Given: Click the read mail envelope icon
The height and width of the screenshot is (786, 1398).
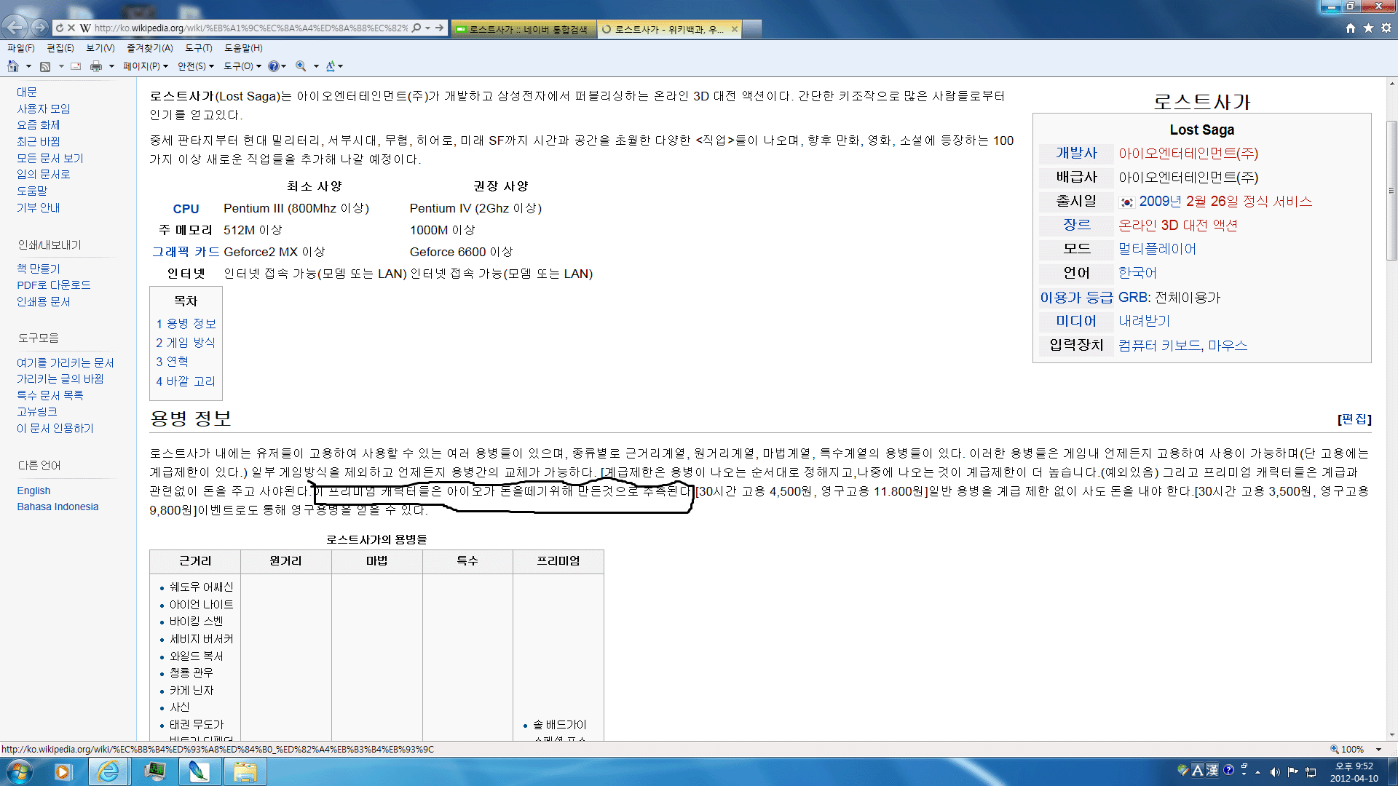Looking at the screenshot, I should [x=76, y=66].
